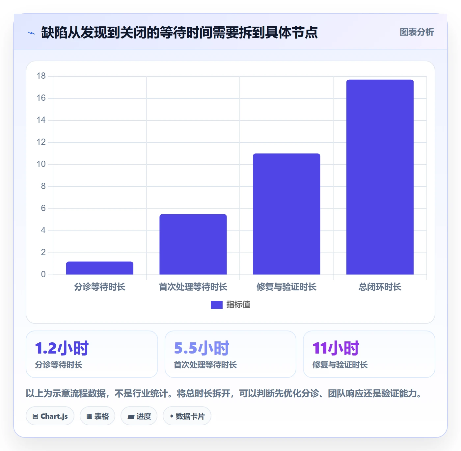461x451 pixels.
Task: Click the footnote text starting 以上为示意流程数据
Action: point(224,393)
